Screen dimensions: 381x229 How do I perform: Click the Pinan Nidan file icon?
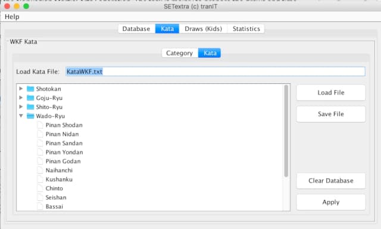(x=40, y=134)
